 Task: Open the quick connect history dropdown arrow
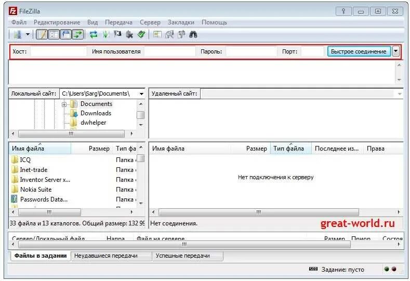[x=396, y=51]
